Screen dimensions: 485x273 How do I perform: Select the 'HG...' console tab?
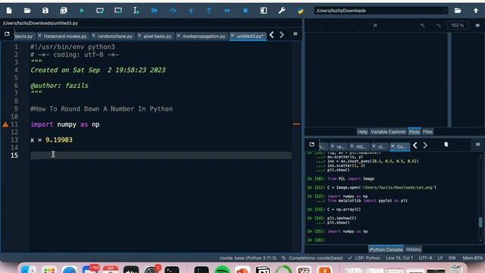click(361, 146)
